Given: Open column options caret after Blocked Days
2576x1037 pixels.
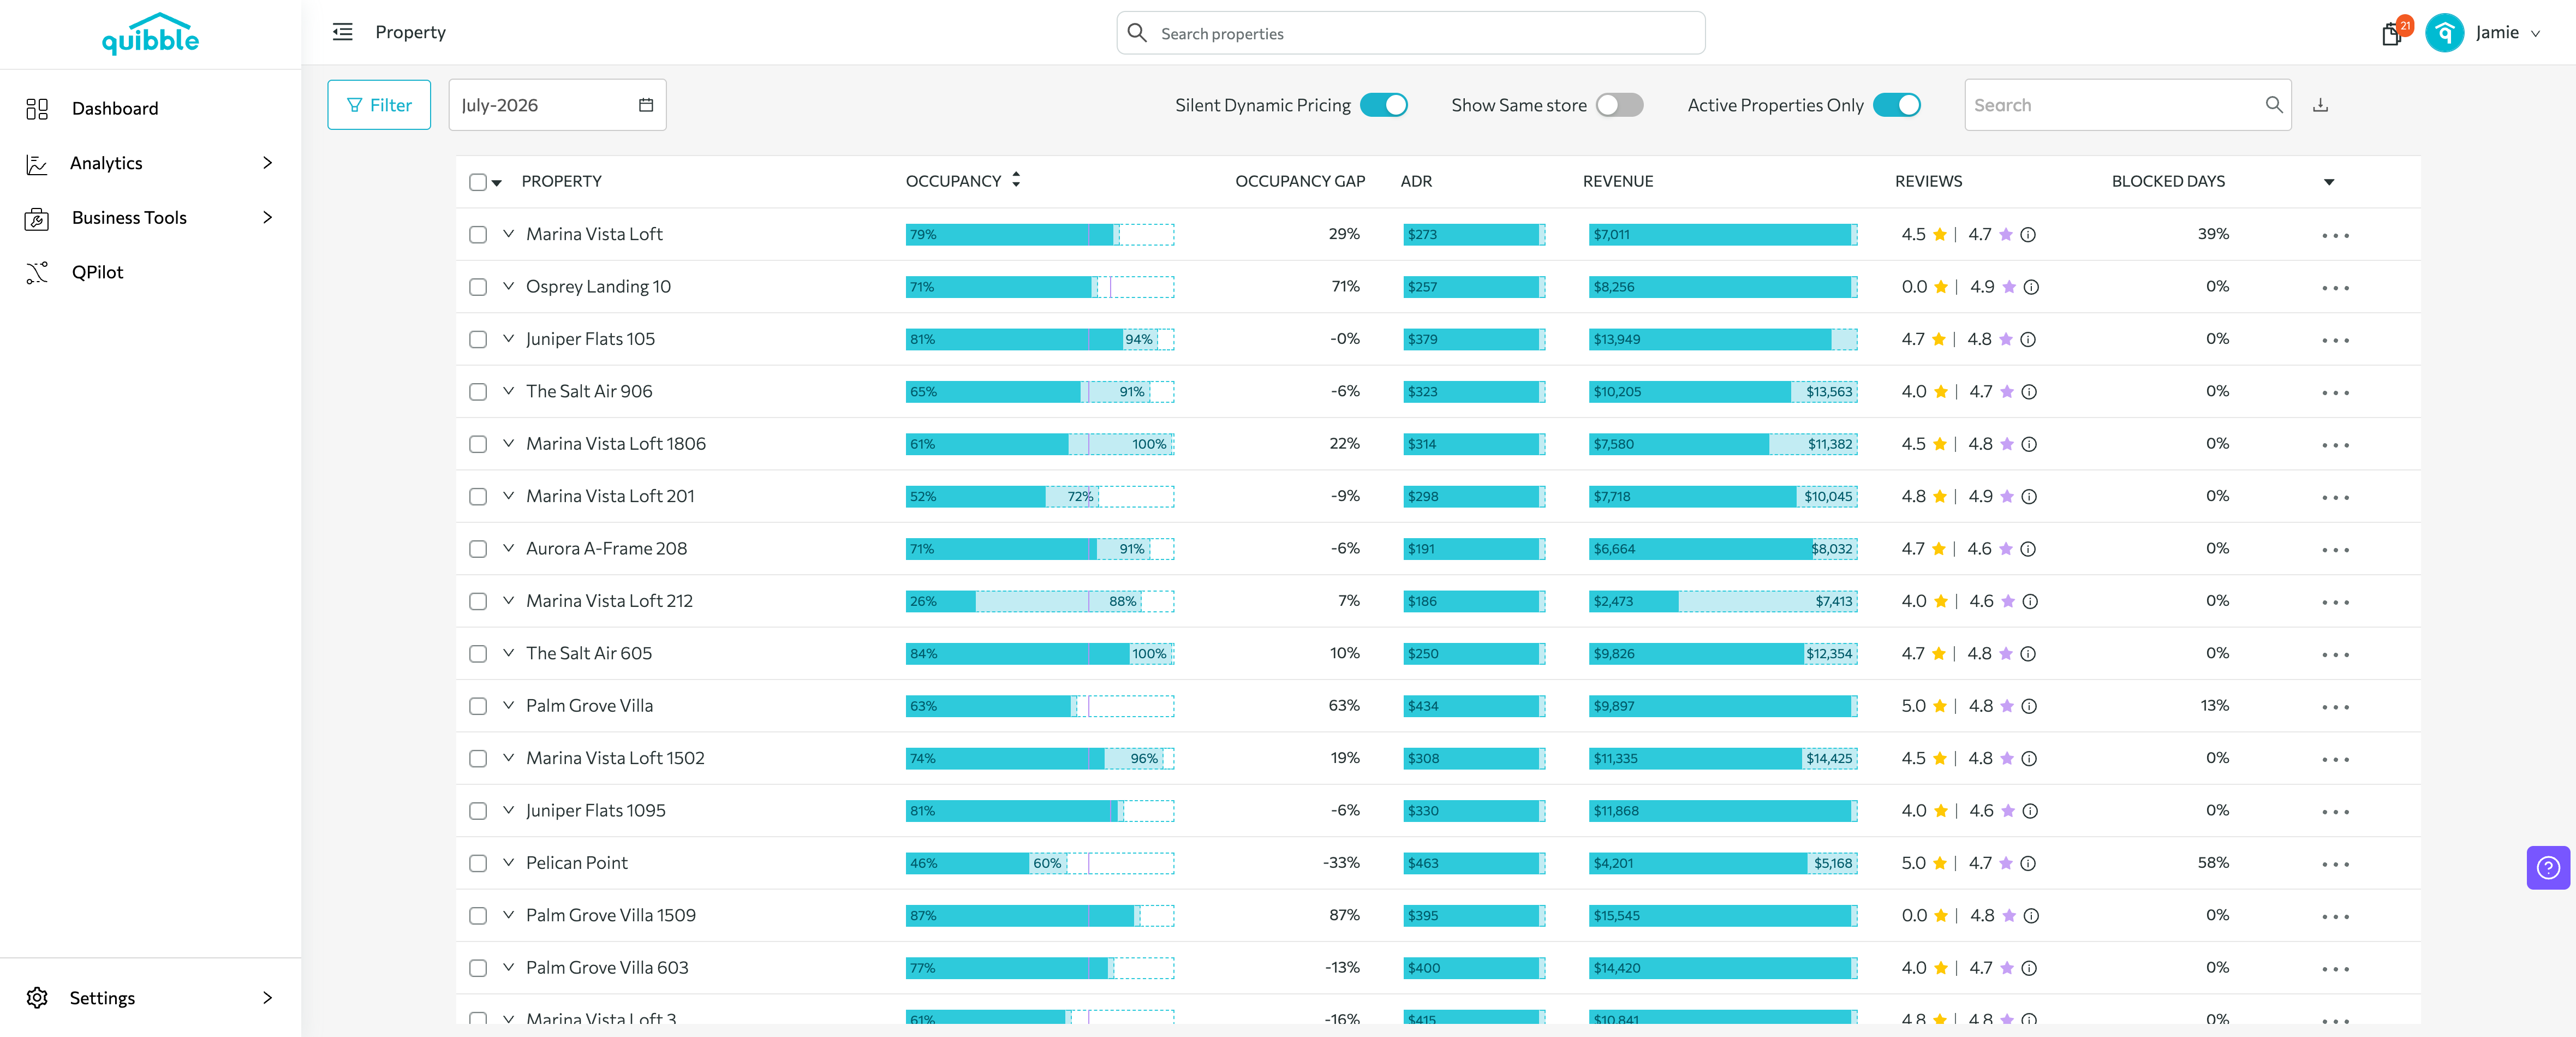Looking at the screenshot, I should coord(2329,182).
